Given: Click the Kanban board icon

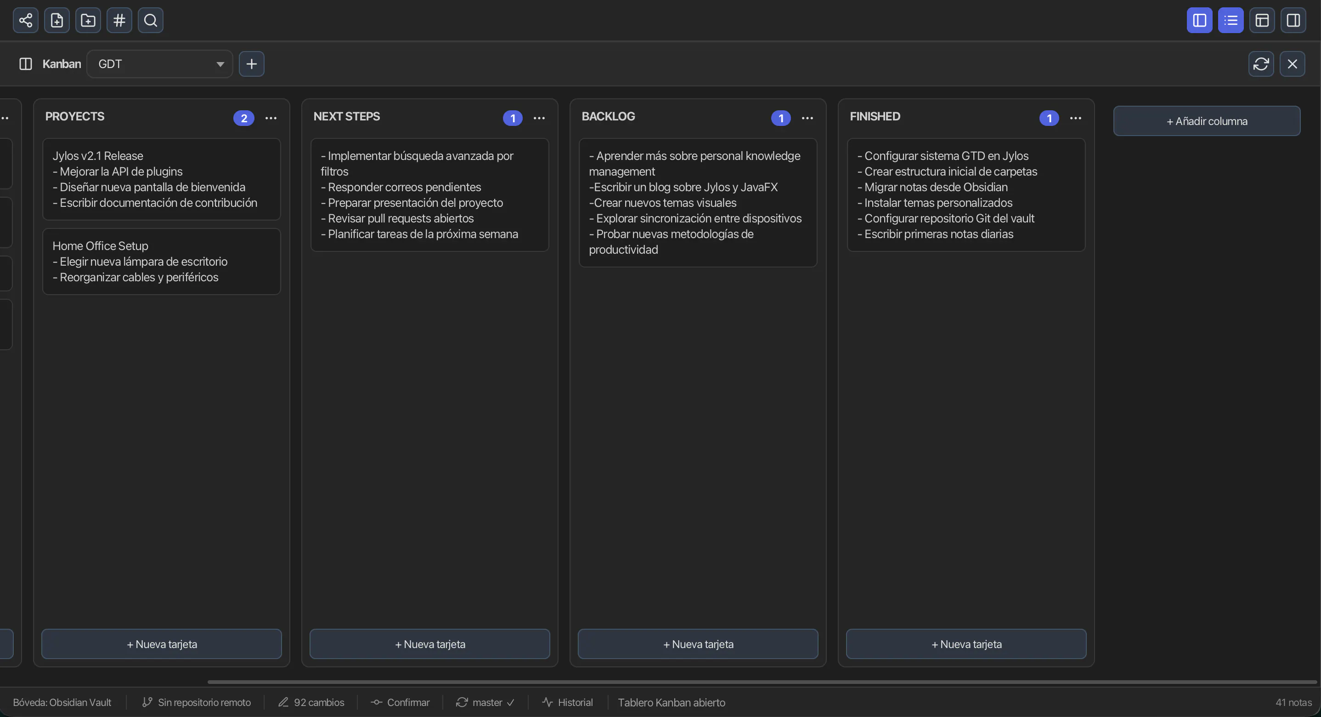Looking at the screenshot, I should pyautogui.click(x=26, y=64).
